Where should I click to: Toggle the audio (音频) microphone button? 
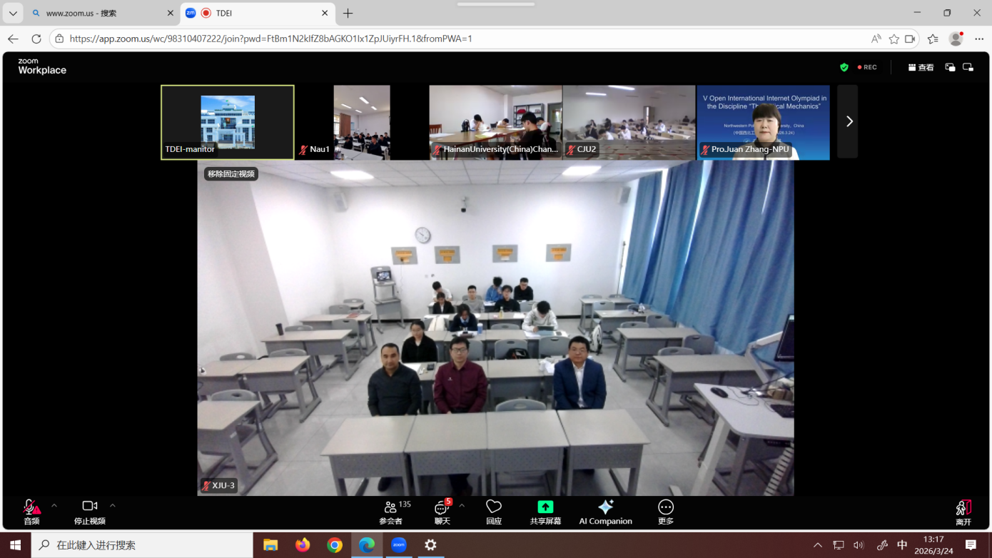tap(31, 507)
